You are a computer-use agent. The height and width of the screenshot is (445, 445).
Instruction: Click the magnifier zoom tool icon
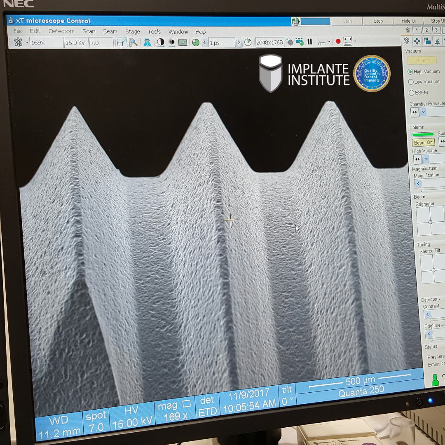click(133, 42)
